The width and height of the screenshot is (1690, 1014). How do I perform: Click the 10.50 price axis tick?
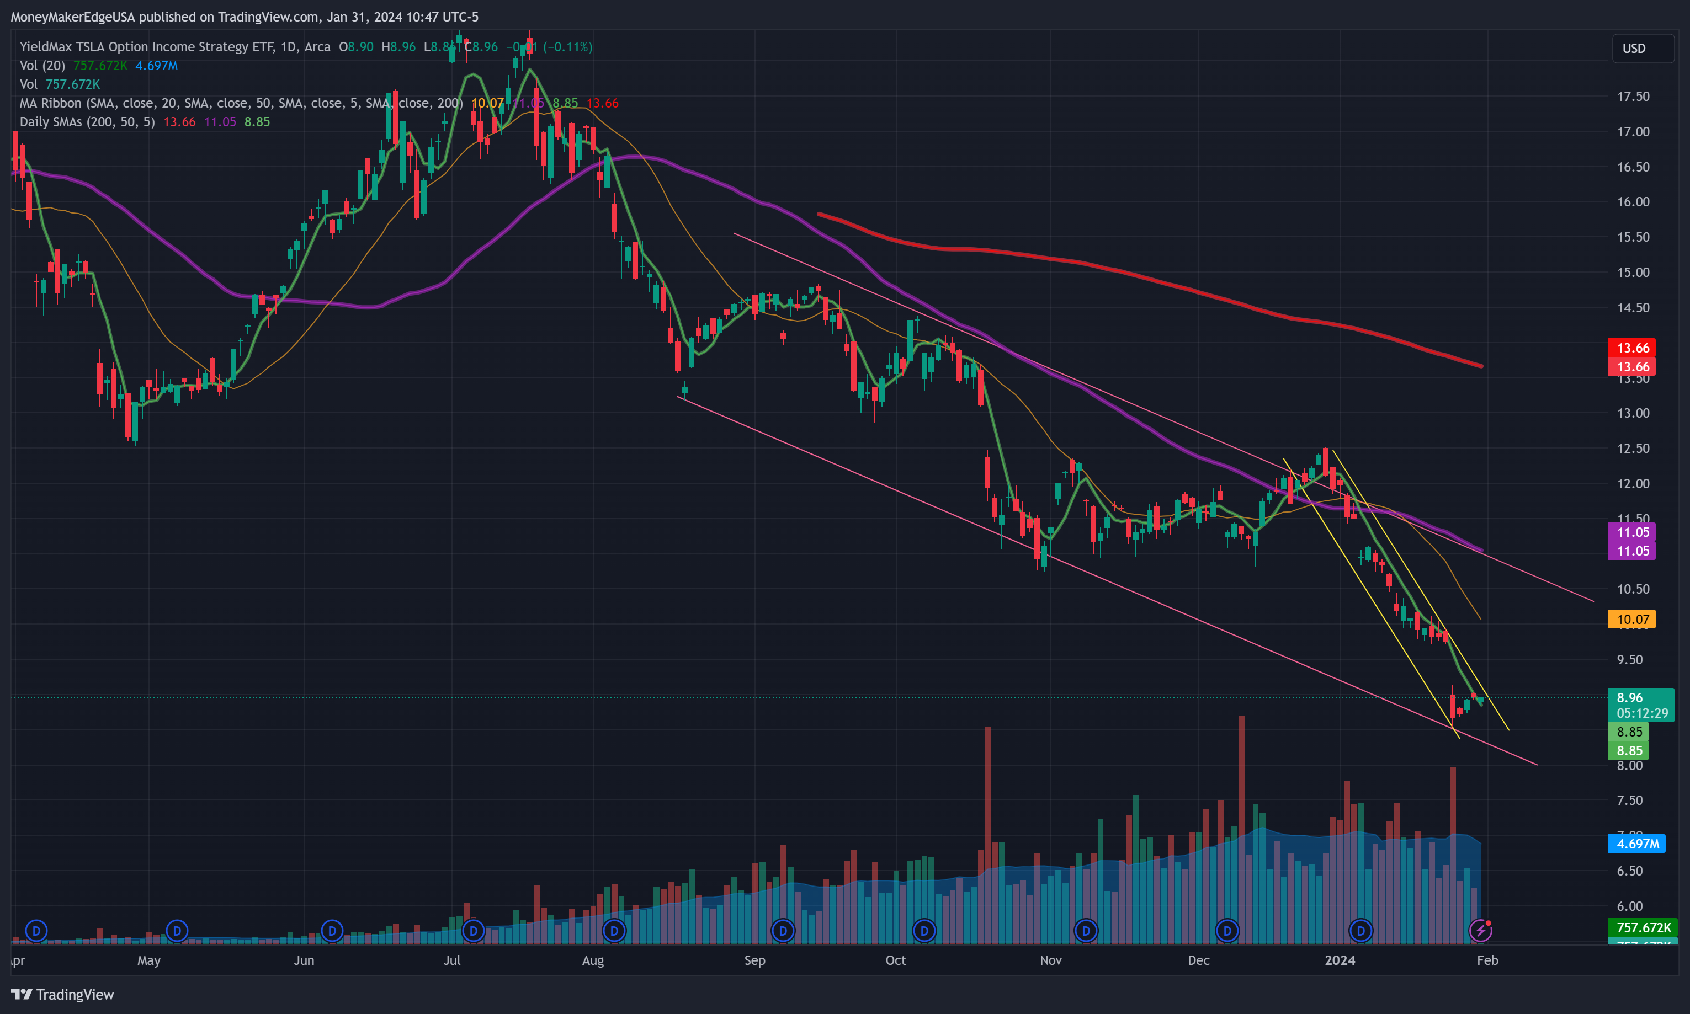(1633, 589)
